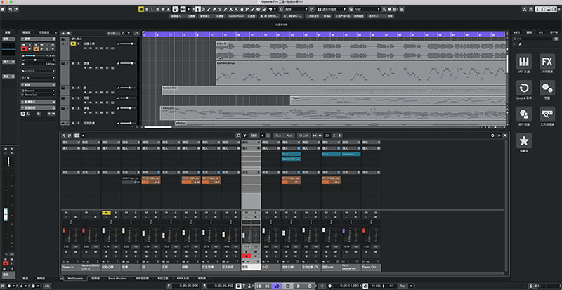This screenshot has height=290, width=562.
Task: Expand dropdown arrow beside MixConsole history icons
Action: 83,136
